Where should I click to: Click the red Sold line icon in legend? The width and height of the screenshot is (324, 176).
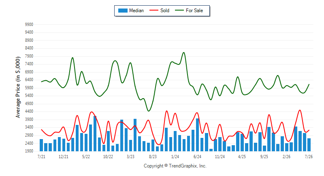[x=154, y=10]
